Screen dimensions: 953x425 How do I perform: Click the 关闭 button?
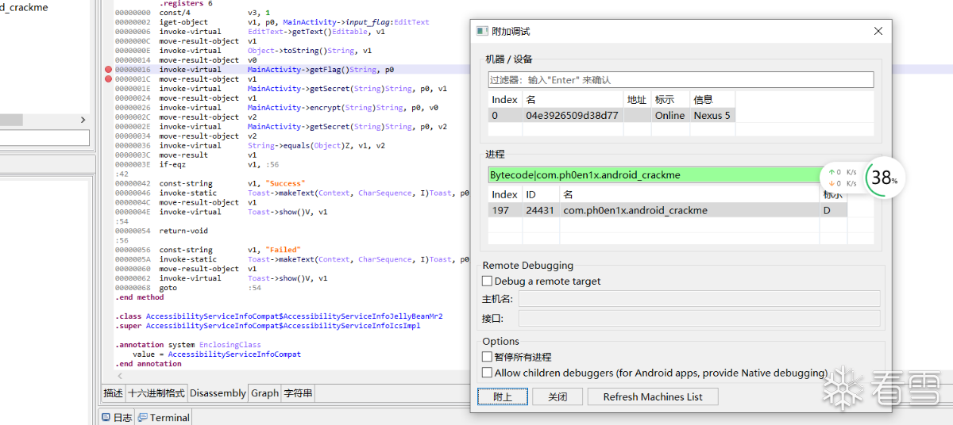click(558, 396)
